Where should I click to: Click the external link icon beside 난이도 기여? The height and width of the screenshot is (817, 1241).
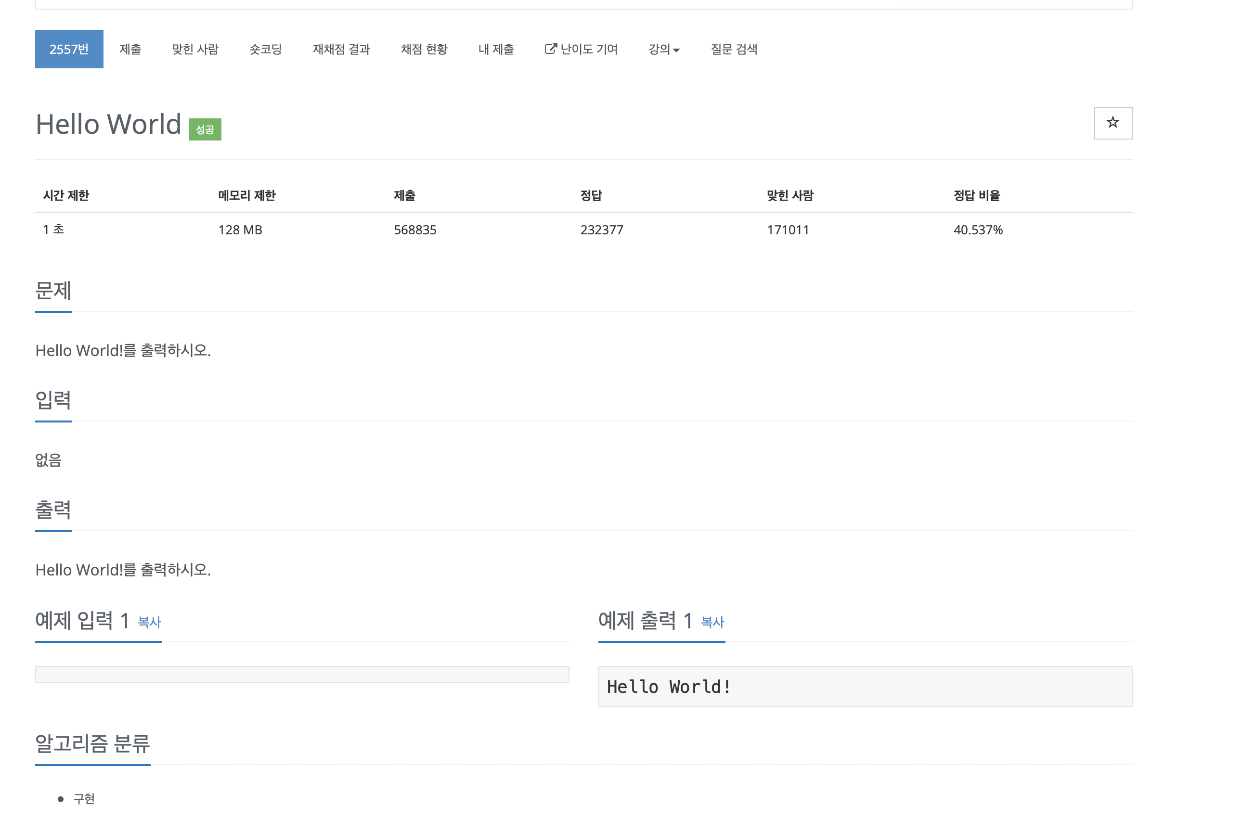550,49
